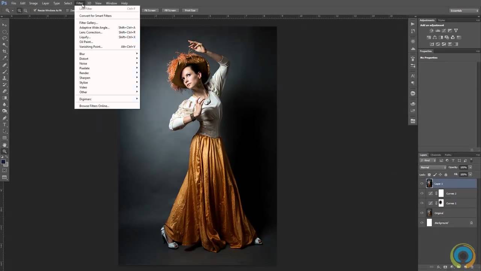This screenshot has height=271, width=481.
Task: Select the Hand tool
Action: [5, 145]
